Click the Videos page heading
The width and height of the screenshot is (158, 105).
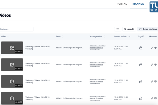pos(5,15)
